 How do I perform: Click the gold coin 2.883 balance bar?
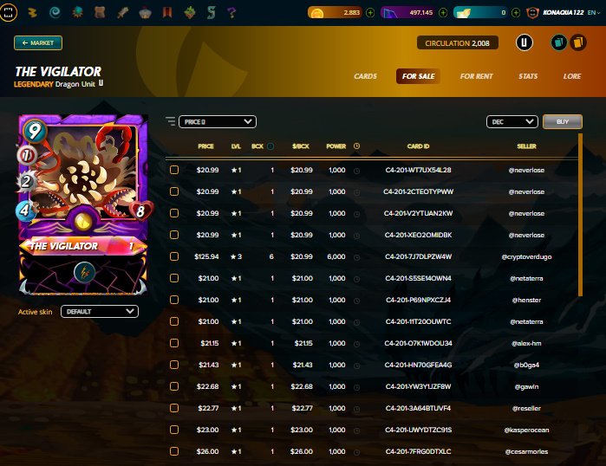click(x=335, y=13)
